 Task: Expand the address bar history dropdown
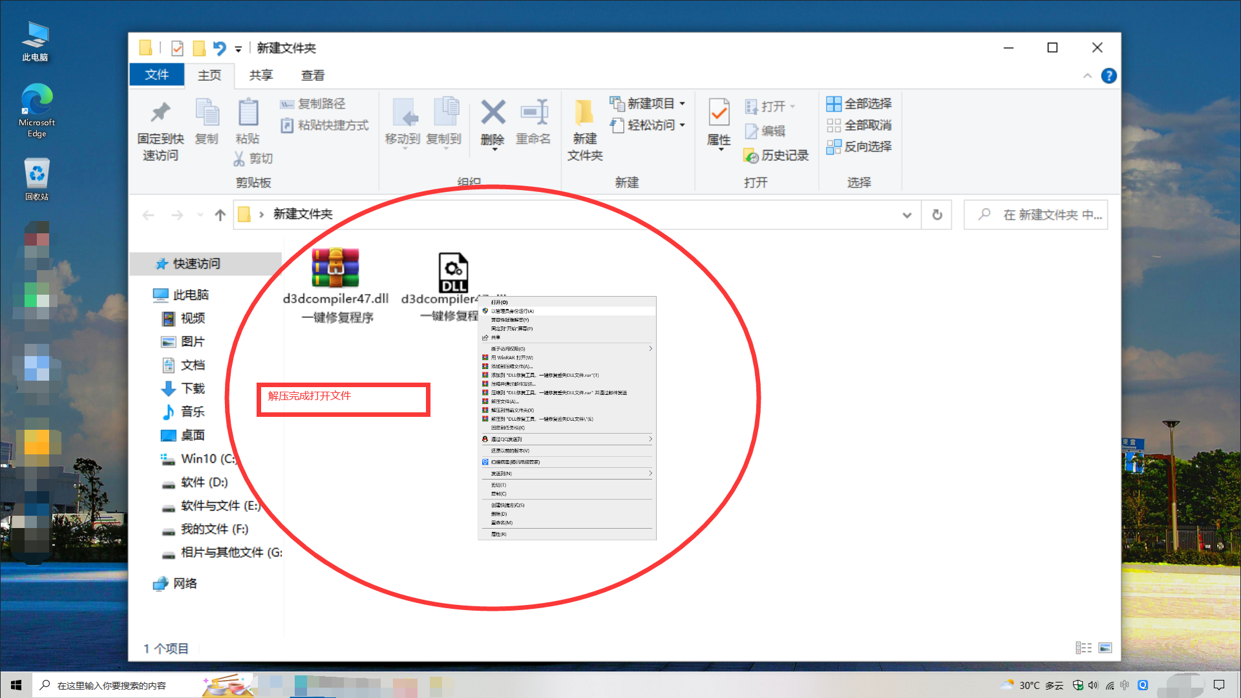pyautogui.click(x=907, y=215)
